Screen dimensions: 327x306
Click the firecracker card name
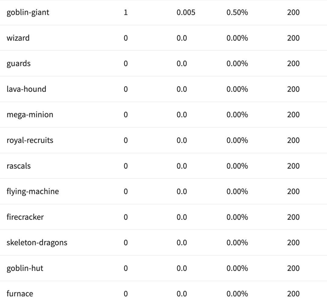pos(25,217)
